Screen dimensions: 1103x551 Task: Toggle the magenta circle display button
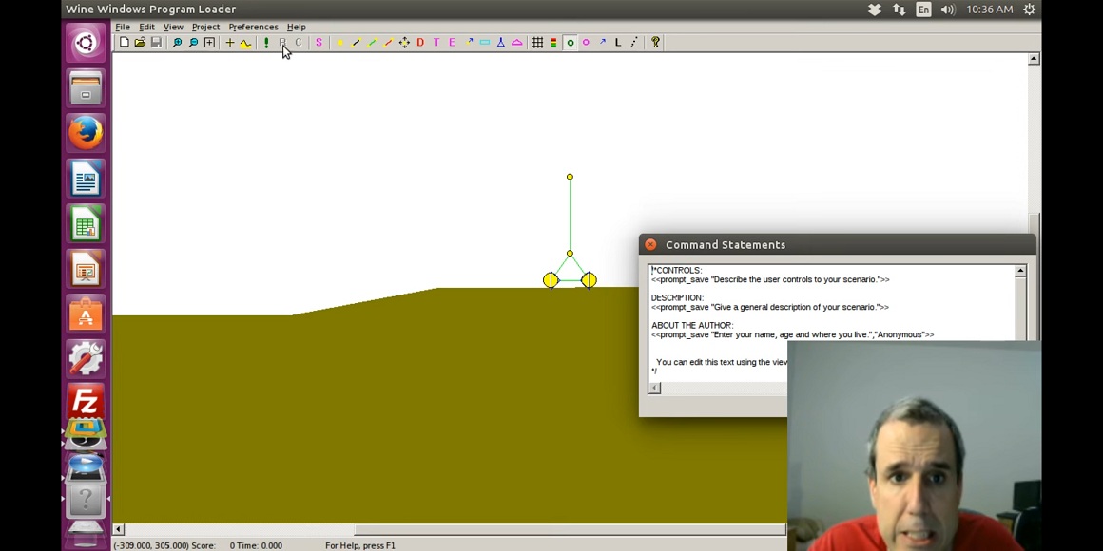tap(586, 43)
